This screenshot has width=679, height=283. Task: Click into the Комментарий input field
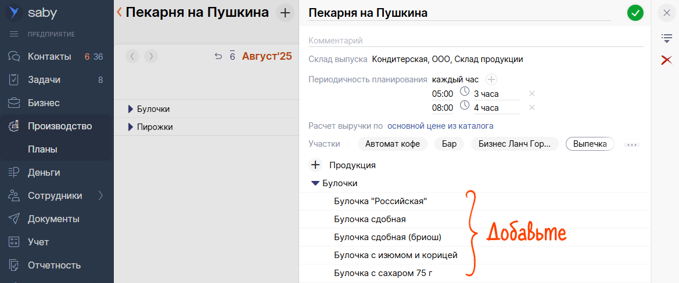pos(475,41)
